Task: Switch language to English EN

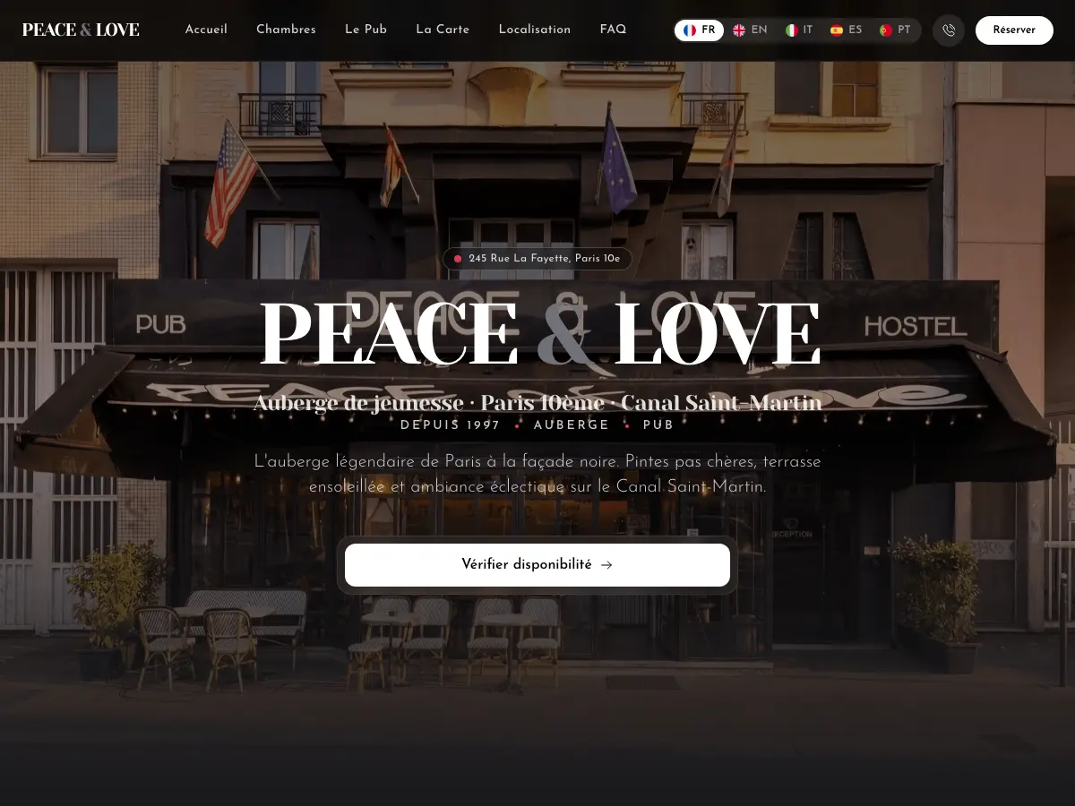Action: (x=750, y=30)
